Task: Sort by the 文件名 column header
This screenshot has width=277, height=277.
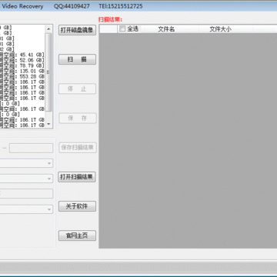Action: pyautogui.click(x=166, y=29)
